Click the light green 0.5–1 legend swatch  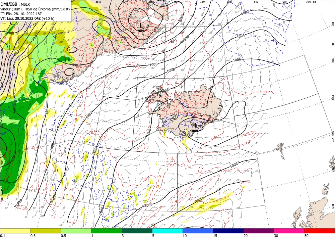(x=76, y=231)
